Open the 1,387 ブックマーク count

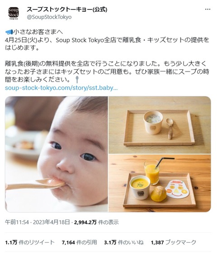(174, 242)
